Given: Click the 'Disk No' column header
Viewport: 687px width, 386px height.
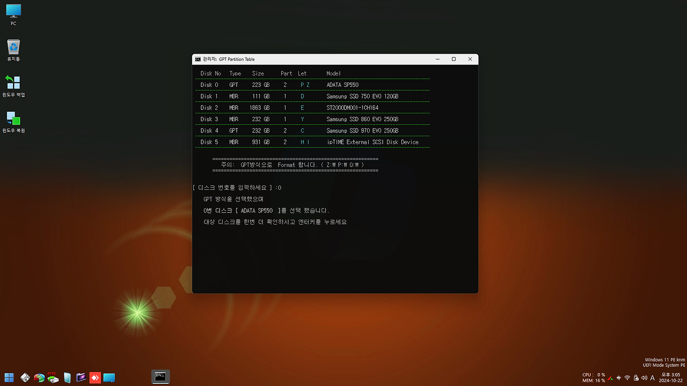Looking at the screenshot, I should [210, 73].
